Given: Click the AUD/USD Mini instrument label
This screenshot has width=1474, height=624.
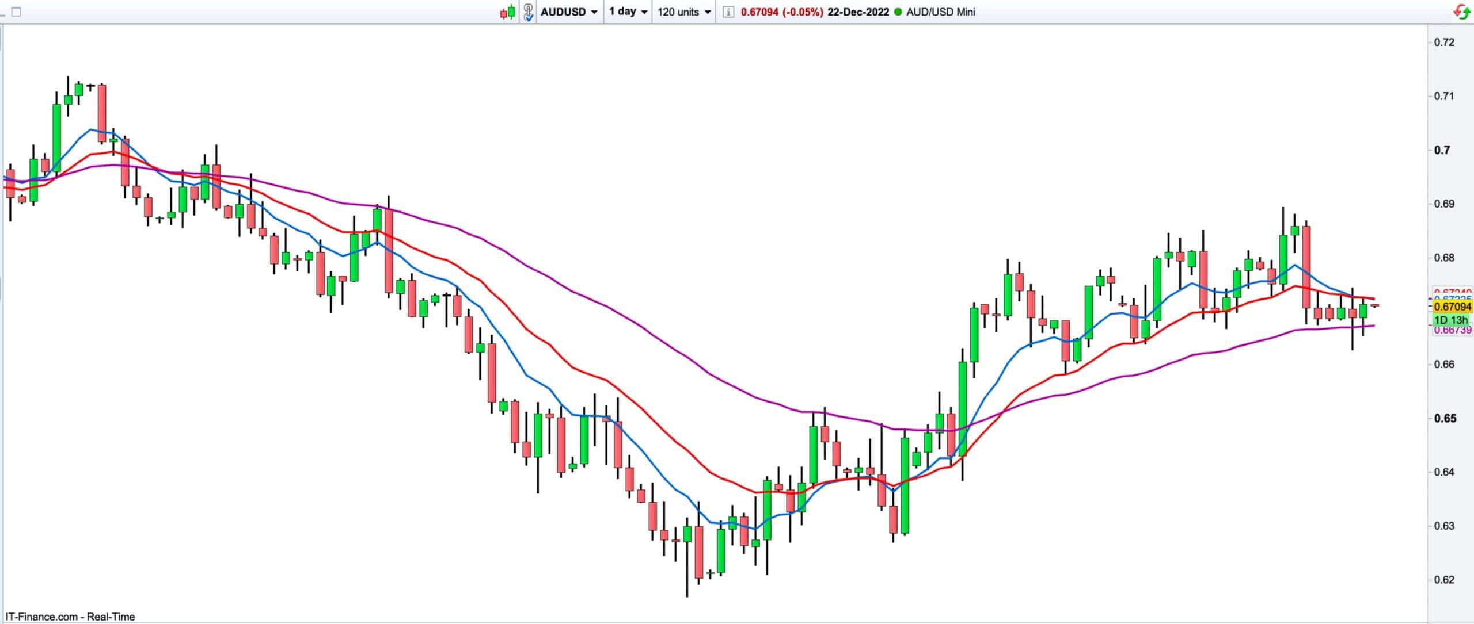Looking at the screenshot, I should [940, 12].
